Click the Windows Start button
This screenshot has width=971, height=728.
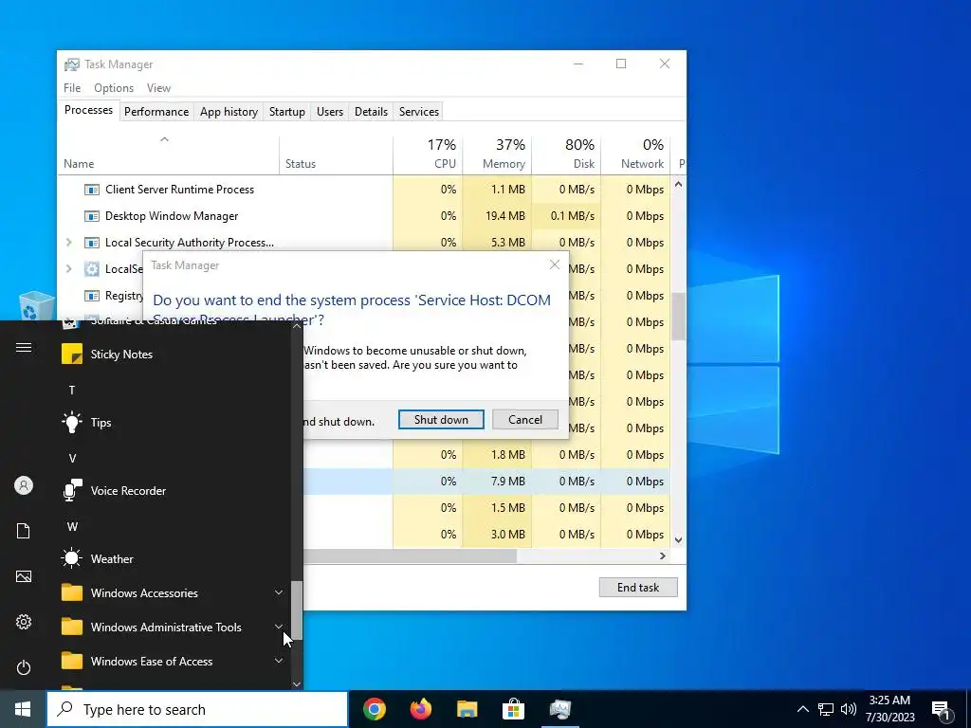point(23,709)
